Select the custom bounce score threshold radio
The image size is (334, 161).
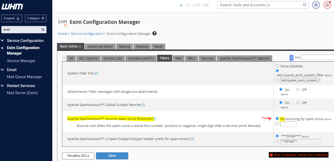pos(277,124)
